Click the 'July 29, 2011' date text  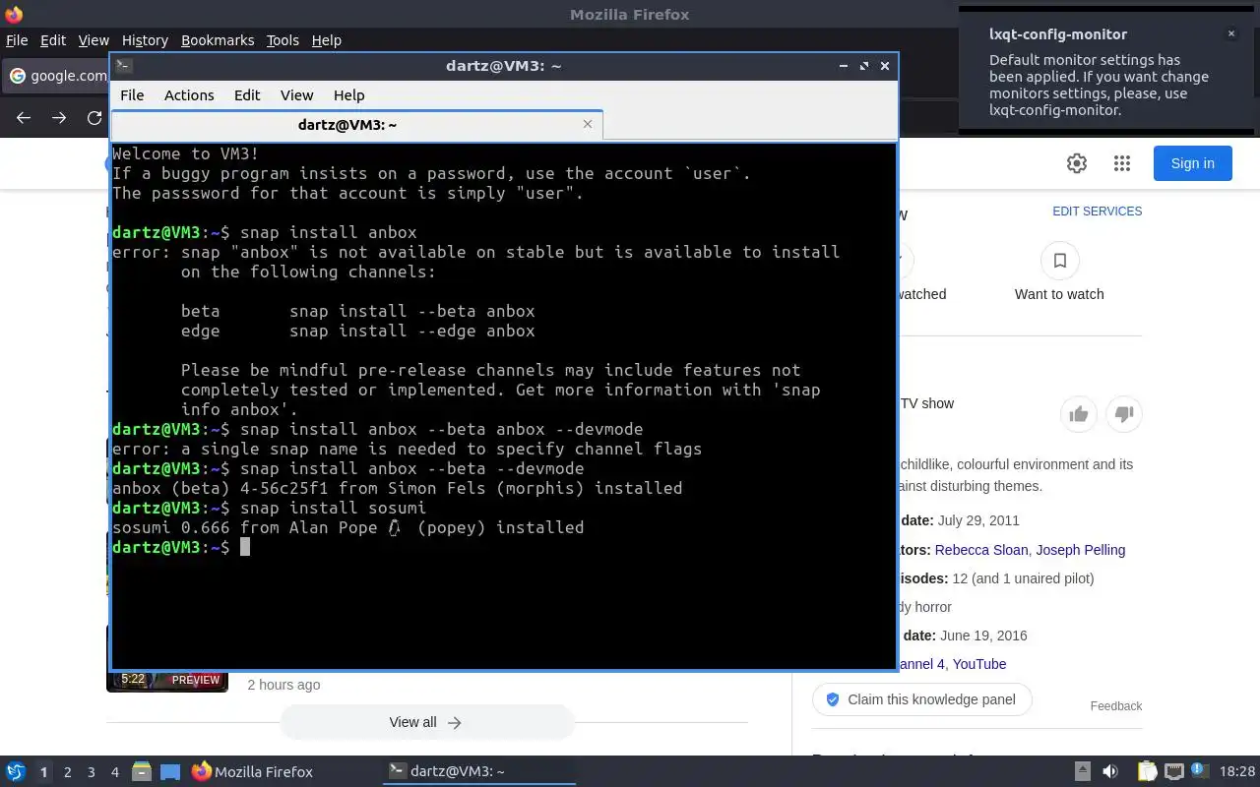pyautogui.click(x=978, y=521)
